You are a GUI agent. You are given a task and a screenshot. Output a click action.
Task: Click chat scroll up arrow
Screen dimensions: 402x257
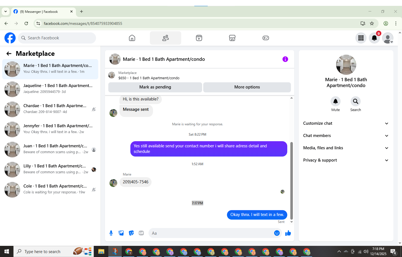point(291,98)
